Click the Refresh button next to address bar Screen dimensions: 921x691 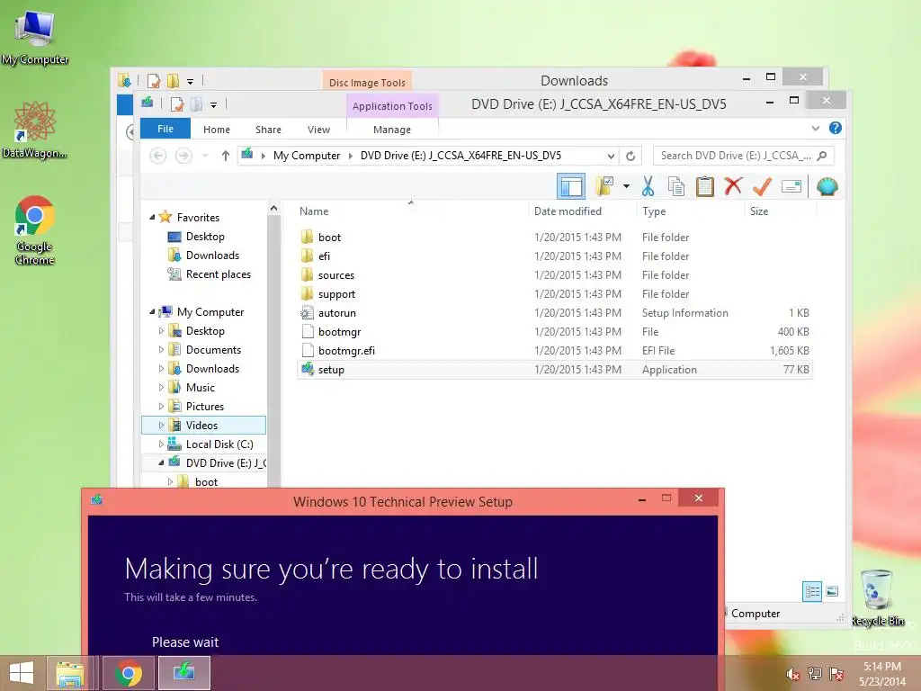click(x=630, y=156)
